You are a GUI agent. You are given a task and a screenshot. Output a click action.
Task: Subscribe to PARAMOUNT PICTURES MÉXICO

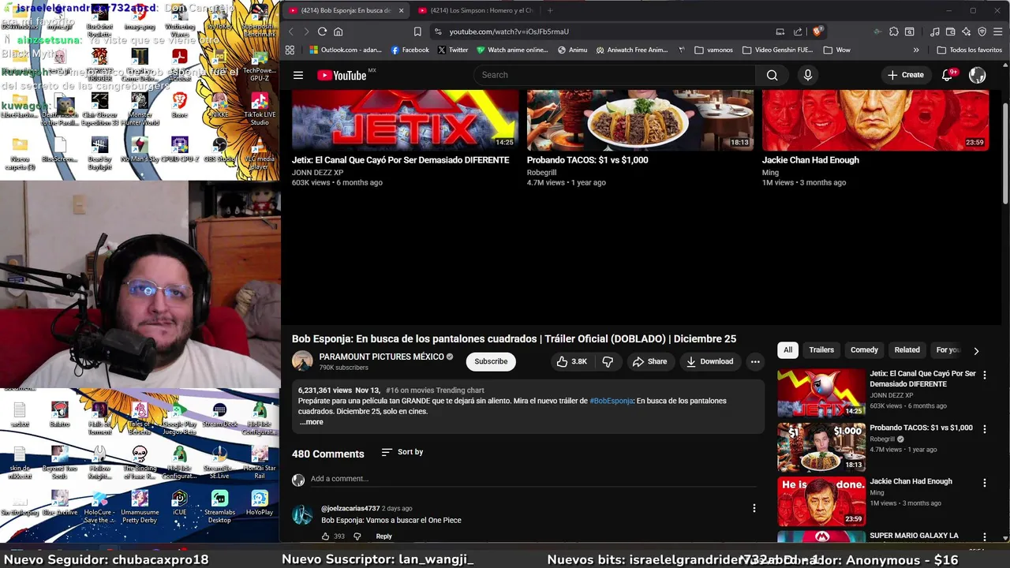coord(491,361)
